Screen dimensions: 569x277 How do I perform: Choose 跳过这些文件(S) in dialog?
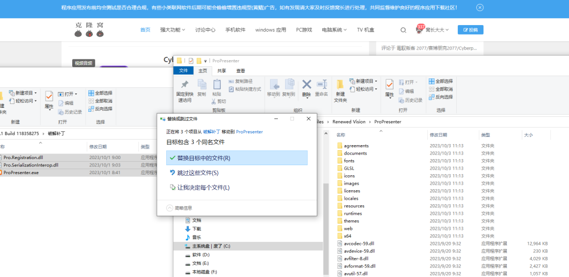click(237, 173)
